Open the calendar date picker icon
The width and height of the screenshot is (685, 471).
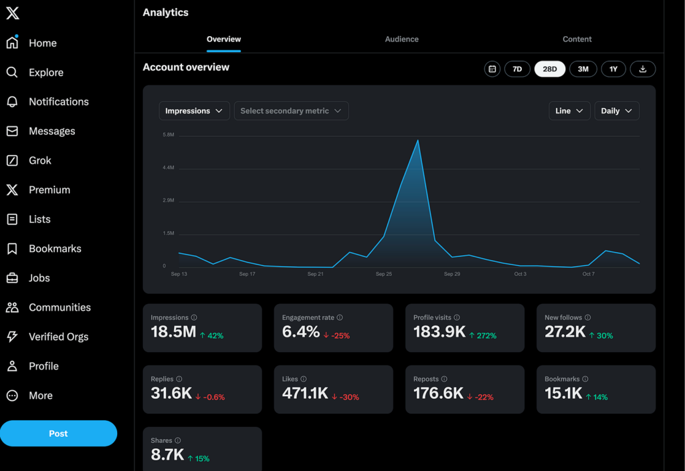click(492, 69)
